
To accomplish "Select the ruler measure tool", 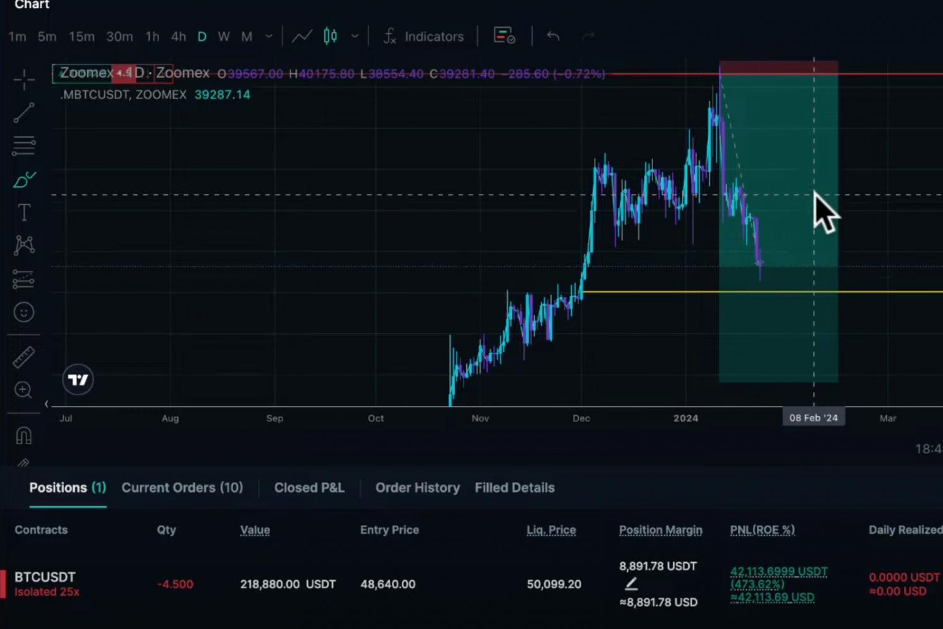I will 24,357.
